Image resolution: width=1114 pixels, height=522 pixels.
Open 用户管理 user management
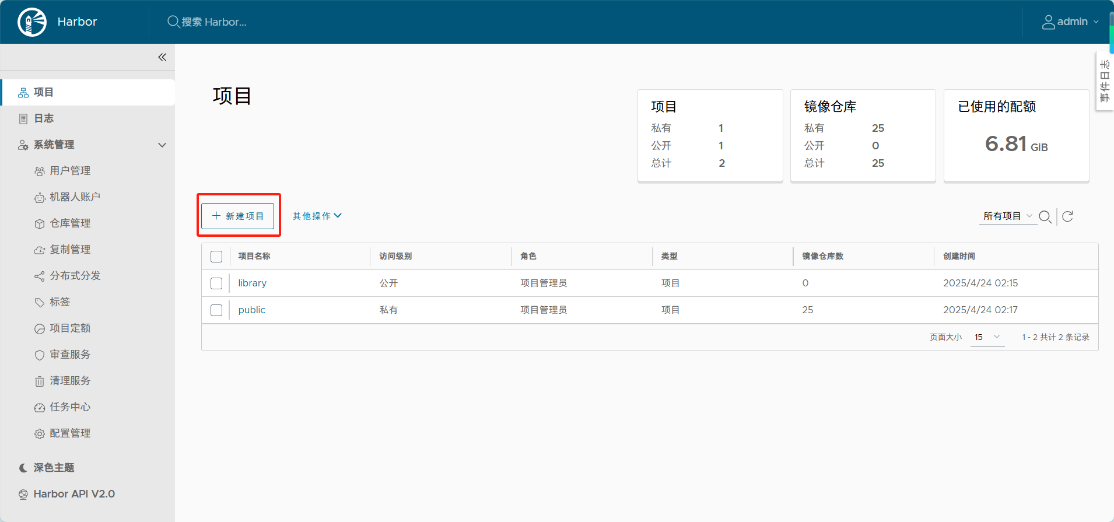(70, 171)
